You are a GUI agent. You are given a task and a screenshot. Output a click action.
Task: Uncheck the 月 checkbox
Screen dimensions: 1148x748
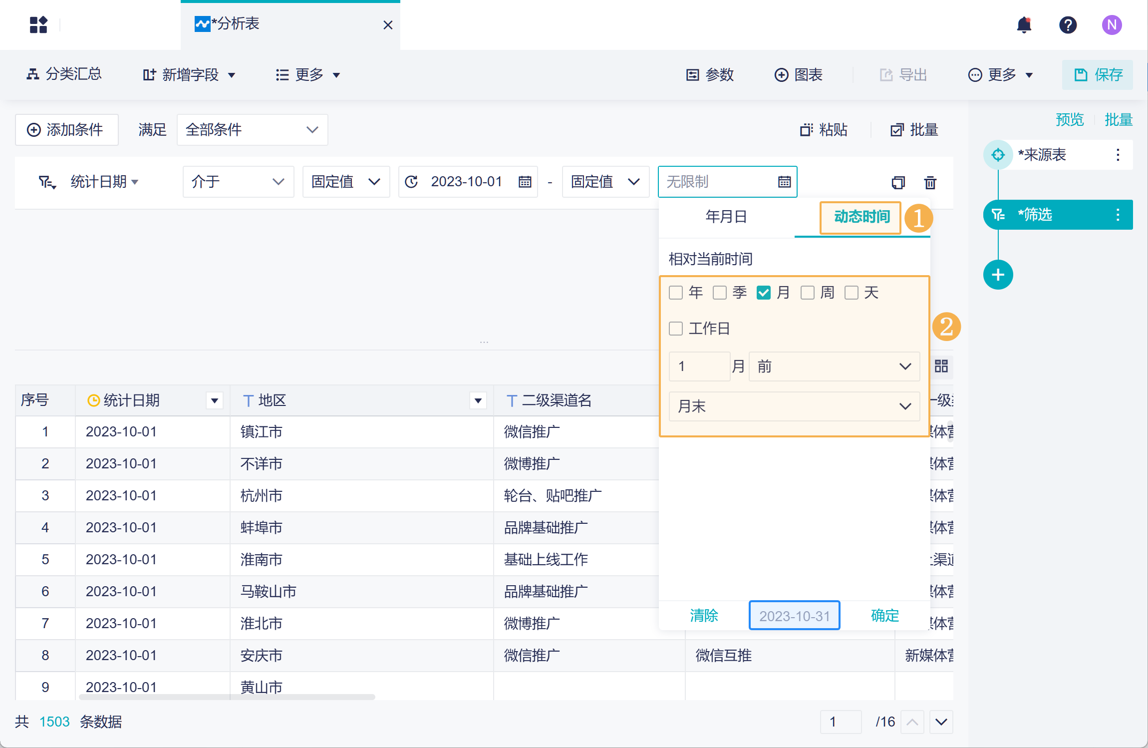[x=764, y=293]
